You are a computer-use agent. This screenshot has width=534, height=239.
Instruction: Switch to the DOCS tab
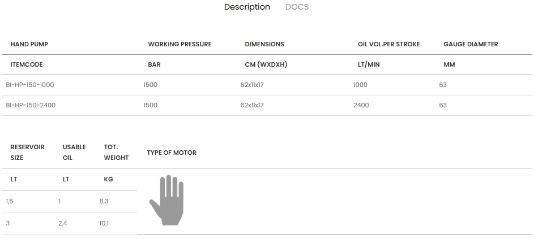point(297,7)
